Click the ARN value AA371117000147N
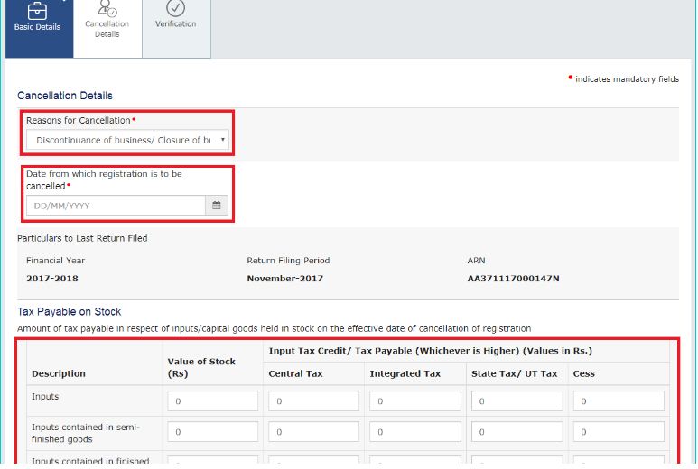This screenshot has width=698, height=469. coord(513,279)
